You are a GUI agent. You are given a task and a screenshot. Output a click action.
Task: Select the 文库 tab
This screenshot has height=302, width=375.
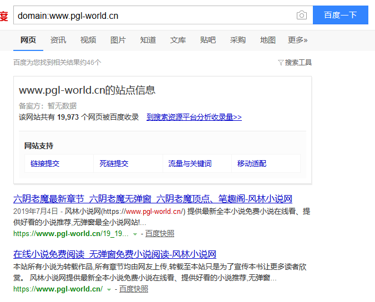[x=178, y=40]
